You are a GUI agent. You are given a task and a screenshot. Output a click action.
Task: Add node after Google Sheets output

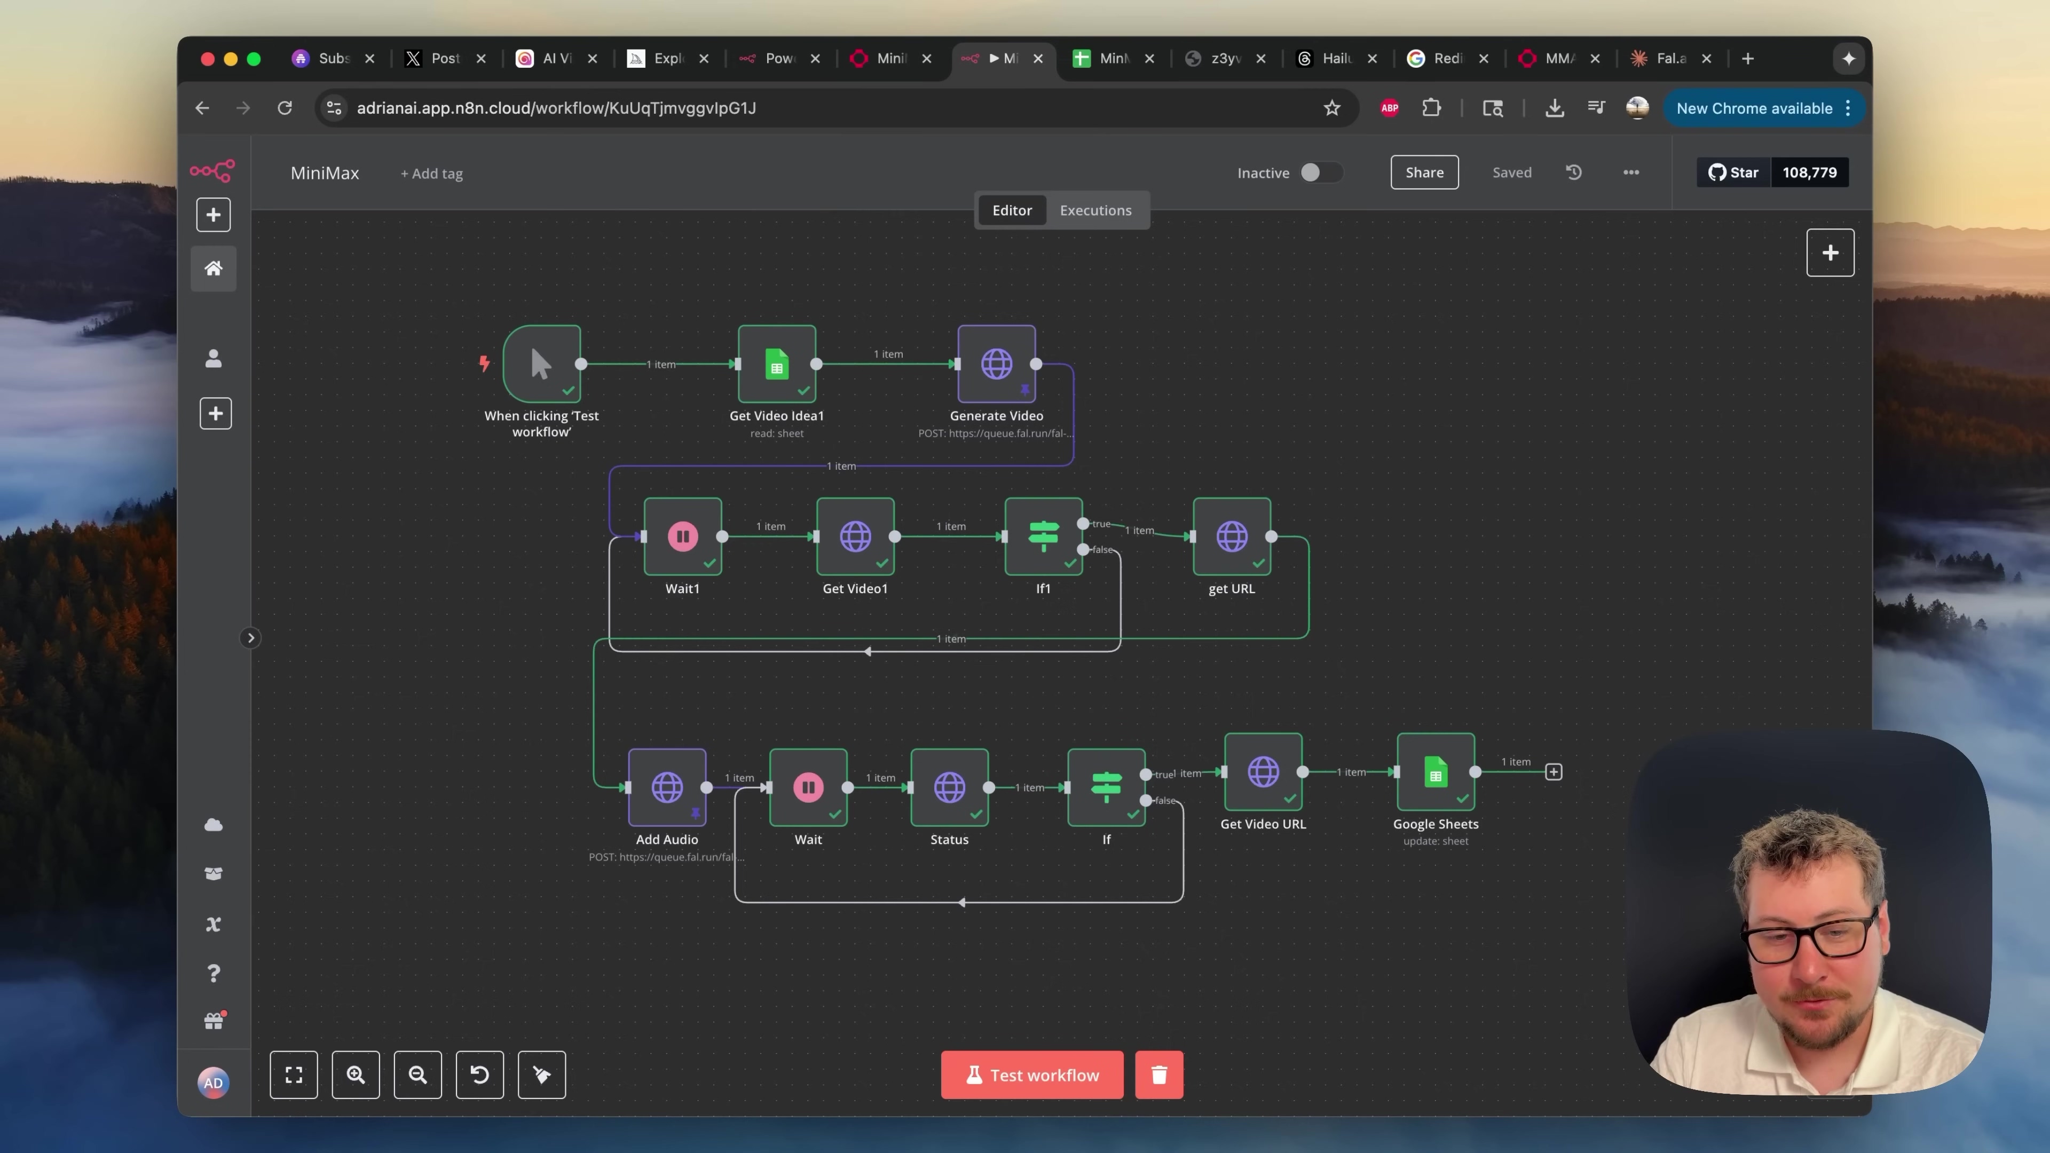click(1554, 772)
